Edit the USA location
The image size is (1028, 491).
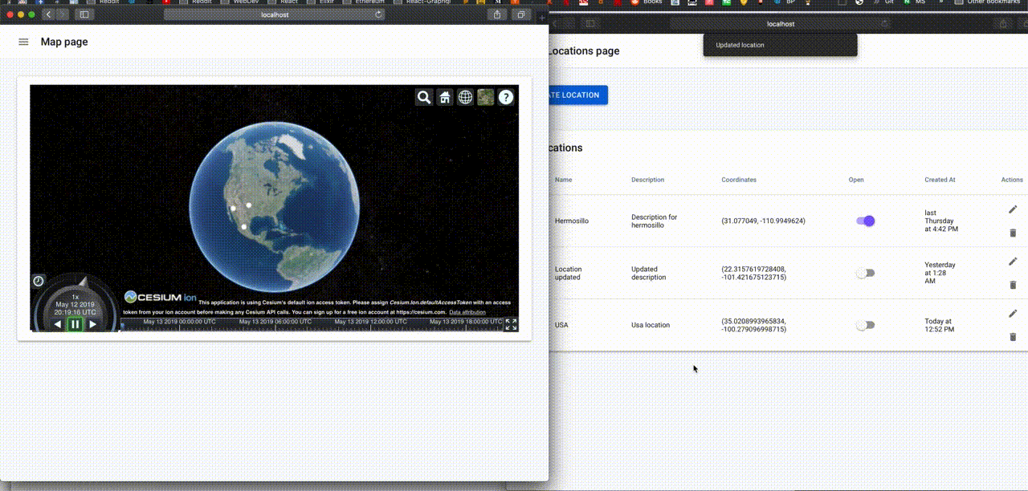[x=1013, y=314]
